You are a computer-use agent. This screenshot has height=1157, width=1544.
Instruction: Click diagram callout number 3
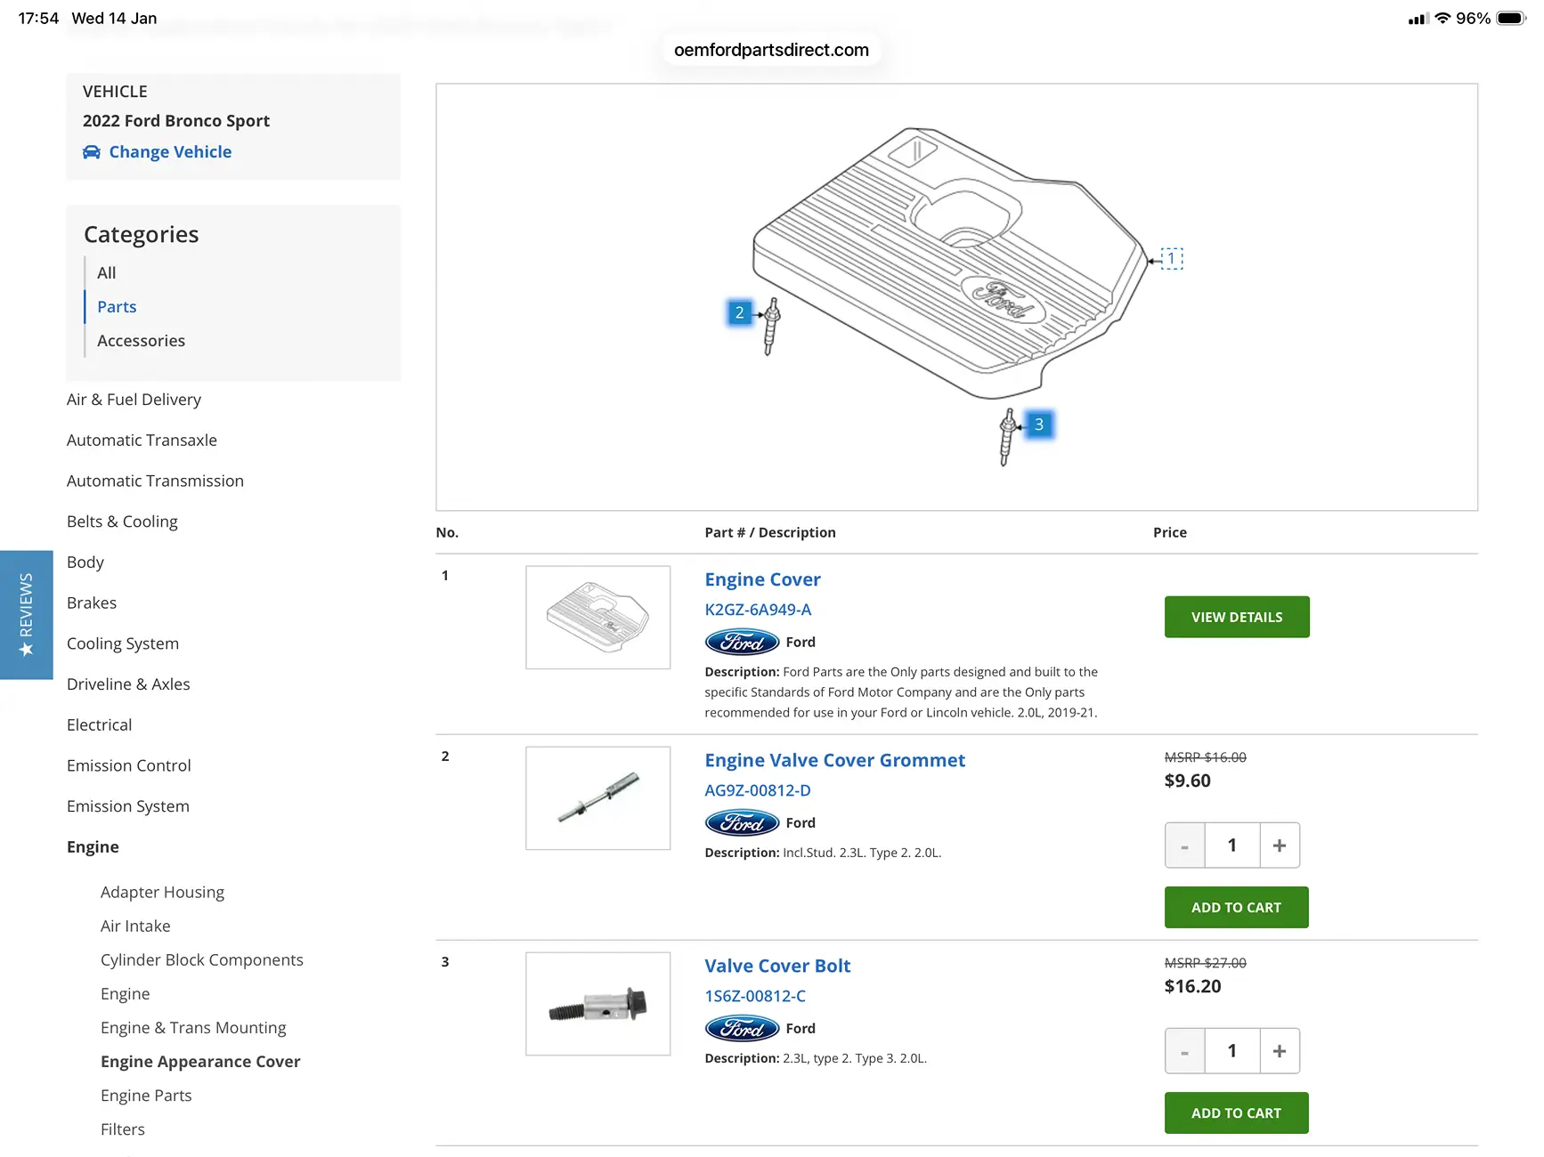point(1038,425)
